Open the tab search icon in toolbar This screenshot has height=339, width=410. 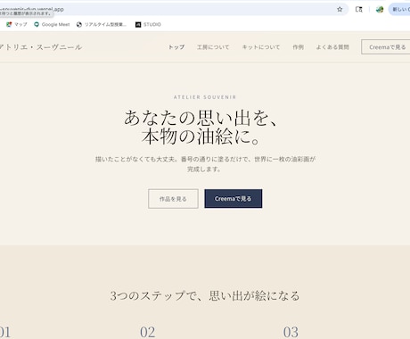[359, 10]
